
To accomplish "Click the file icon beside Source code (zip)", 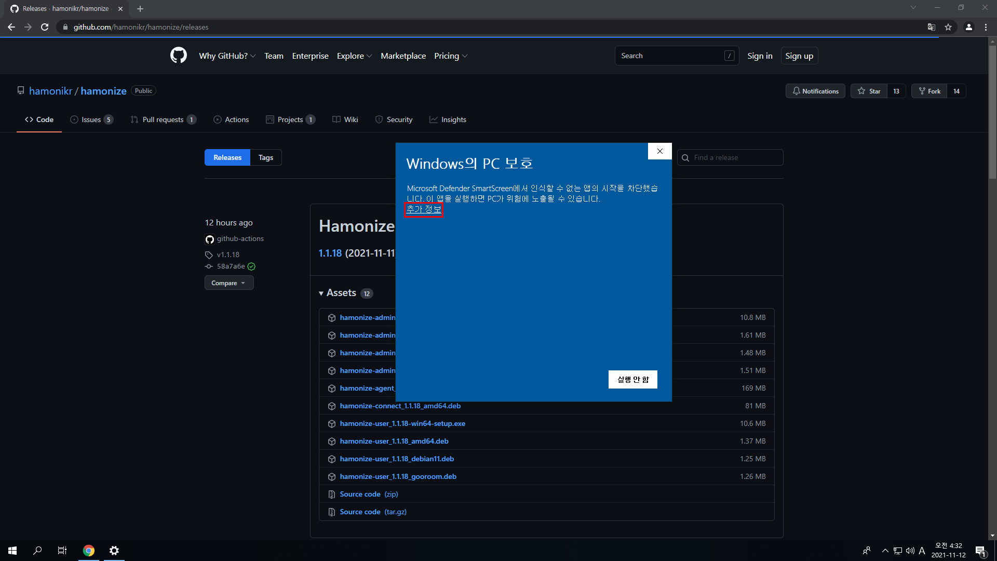I will click(332, 495).
